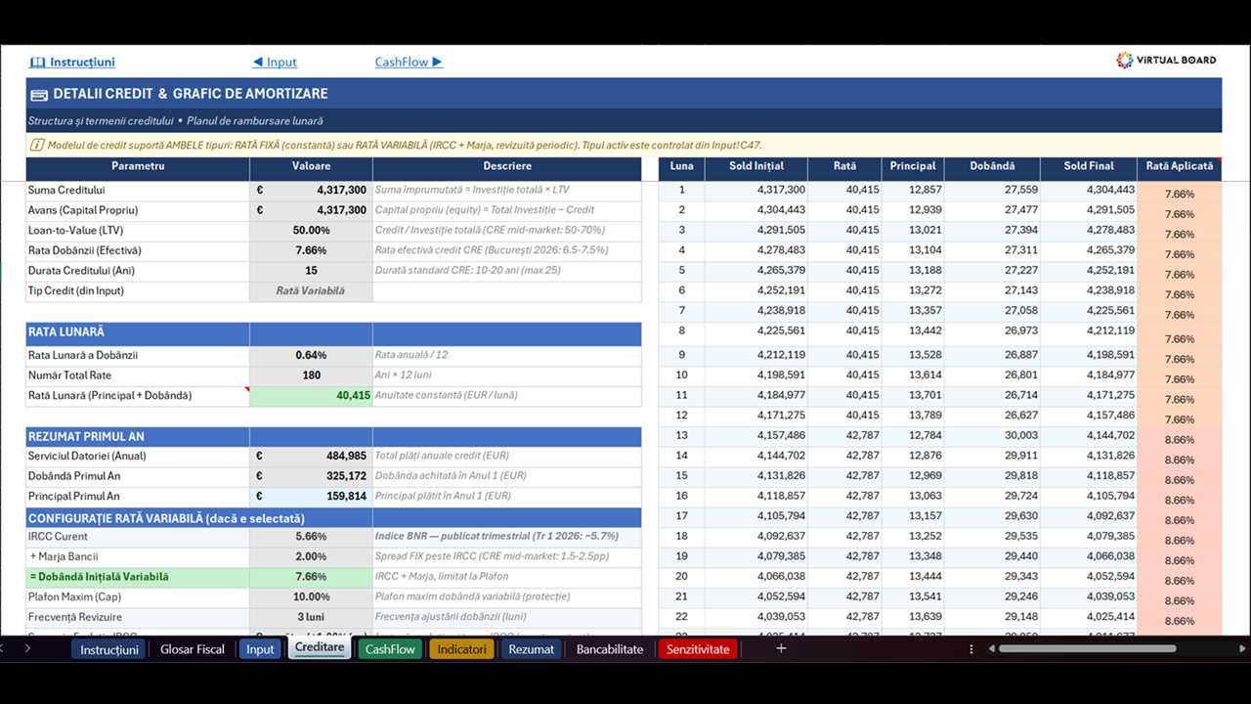Image resolution: width=1251 pixels, height=704 pixels.
Task: Click the Valoare column header
Action: tap(311, 167)
